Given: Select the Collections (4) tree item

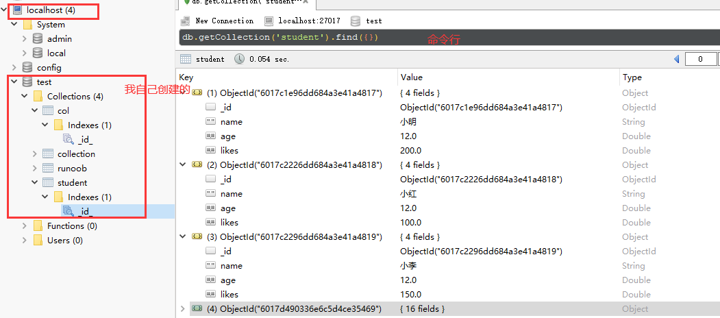Looking at the screenshot, I should click(x=75, y=96).
